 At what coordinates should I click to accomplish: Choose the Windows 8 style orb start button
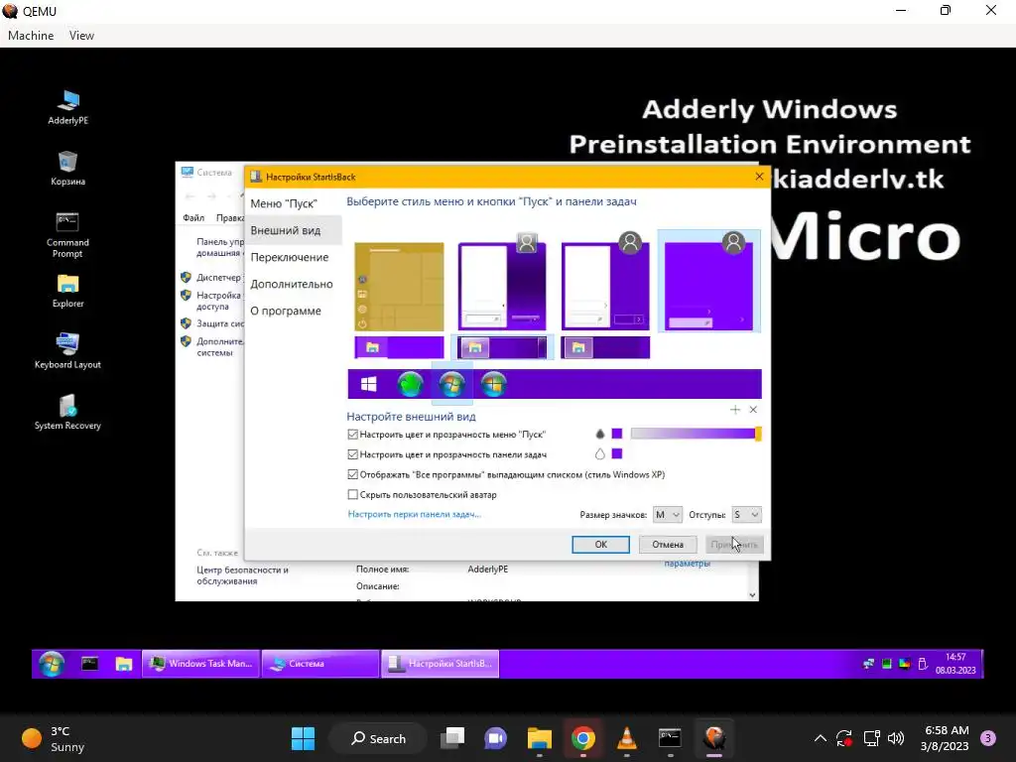493,384
